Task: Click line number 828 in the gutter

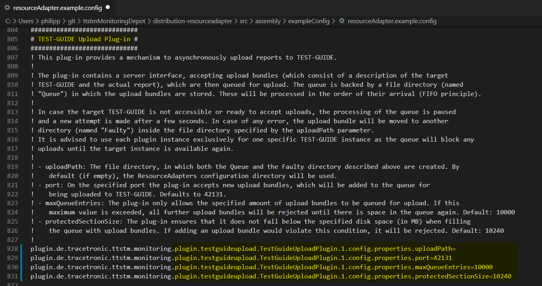Action: point(13,248)
